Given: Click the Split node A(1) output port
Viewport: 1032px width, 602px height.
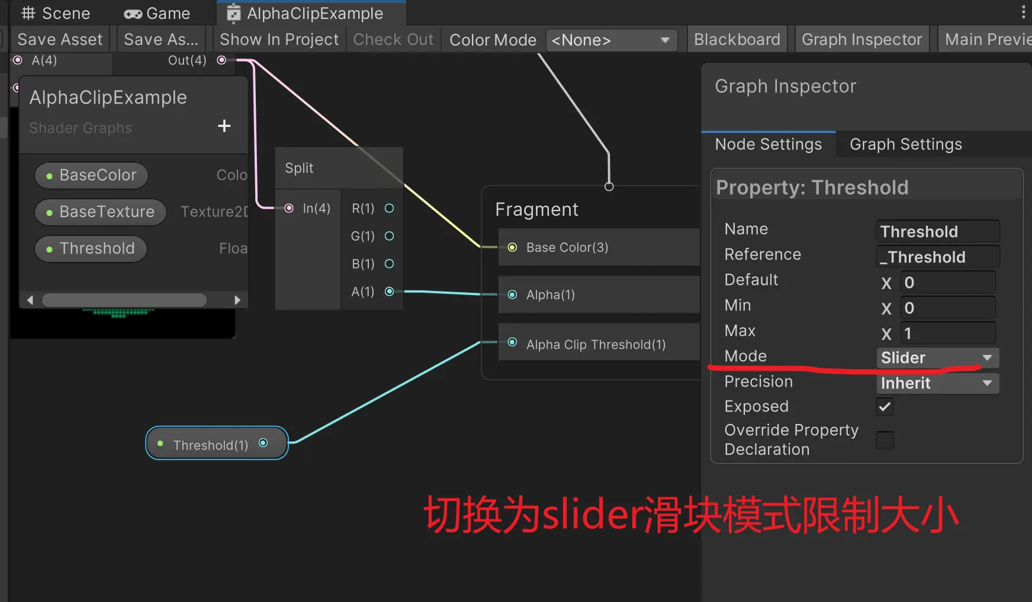Looking at the screenshot, I should 390,291.
